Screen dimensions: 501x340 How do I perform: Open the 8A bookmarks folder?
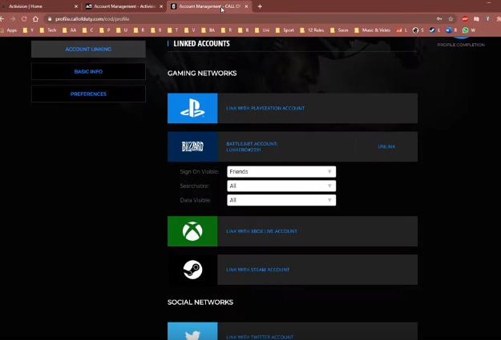point(208,30)
